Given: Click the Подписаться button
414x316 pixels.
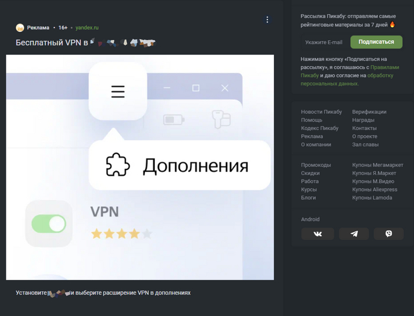Looking at the screenshot, I should point(376,42).
